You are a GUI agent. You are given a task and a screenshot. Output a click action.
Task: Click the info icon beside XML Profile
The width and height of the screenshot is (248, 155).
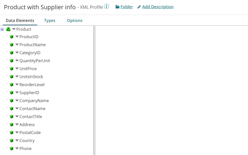[107, 6]
